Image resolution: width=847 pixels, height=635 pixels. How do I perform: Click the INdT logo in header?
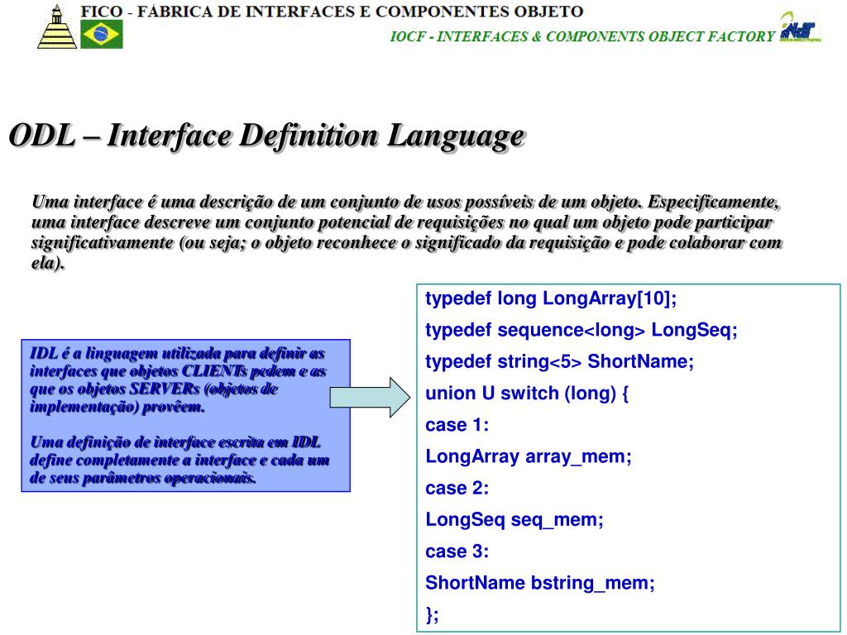coord(800,28)
